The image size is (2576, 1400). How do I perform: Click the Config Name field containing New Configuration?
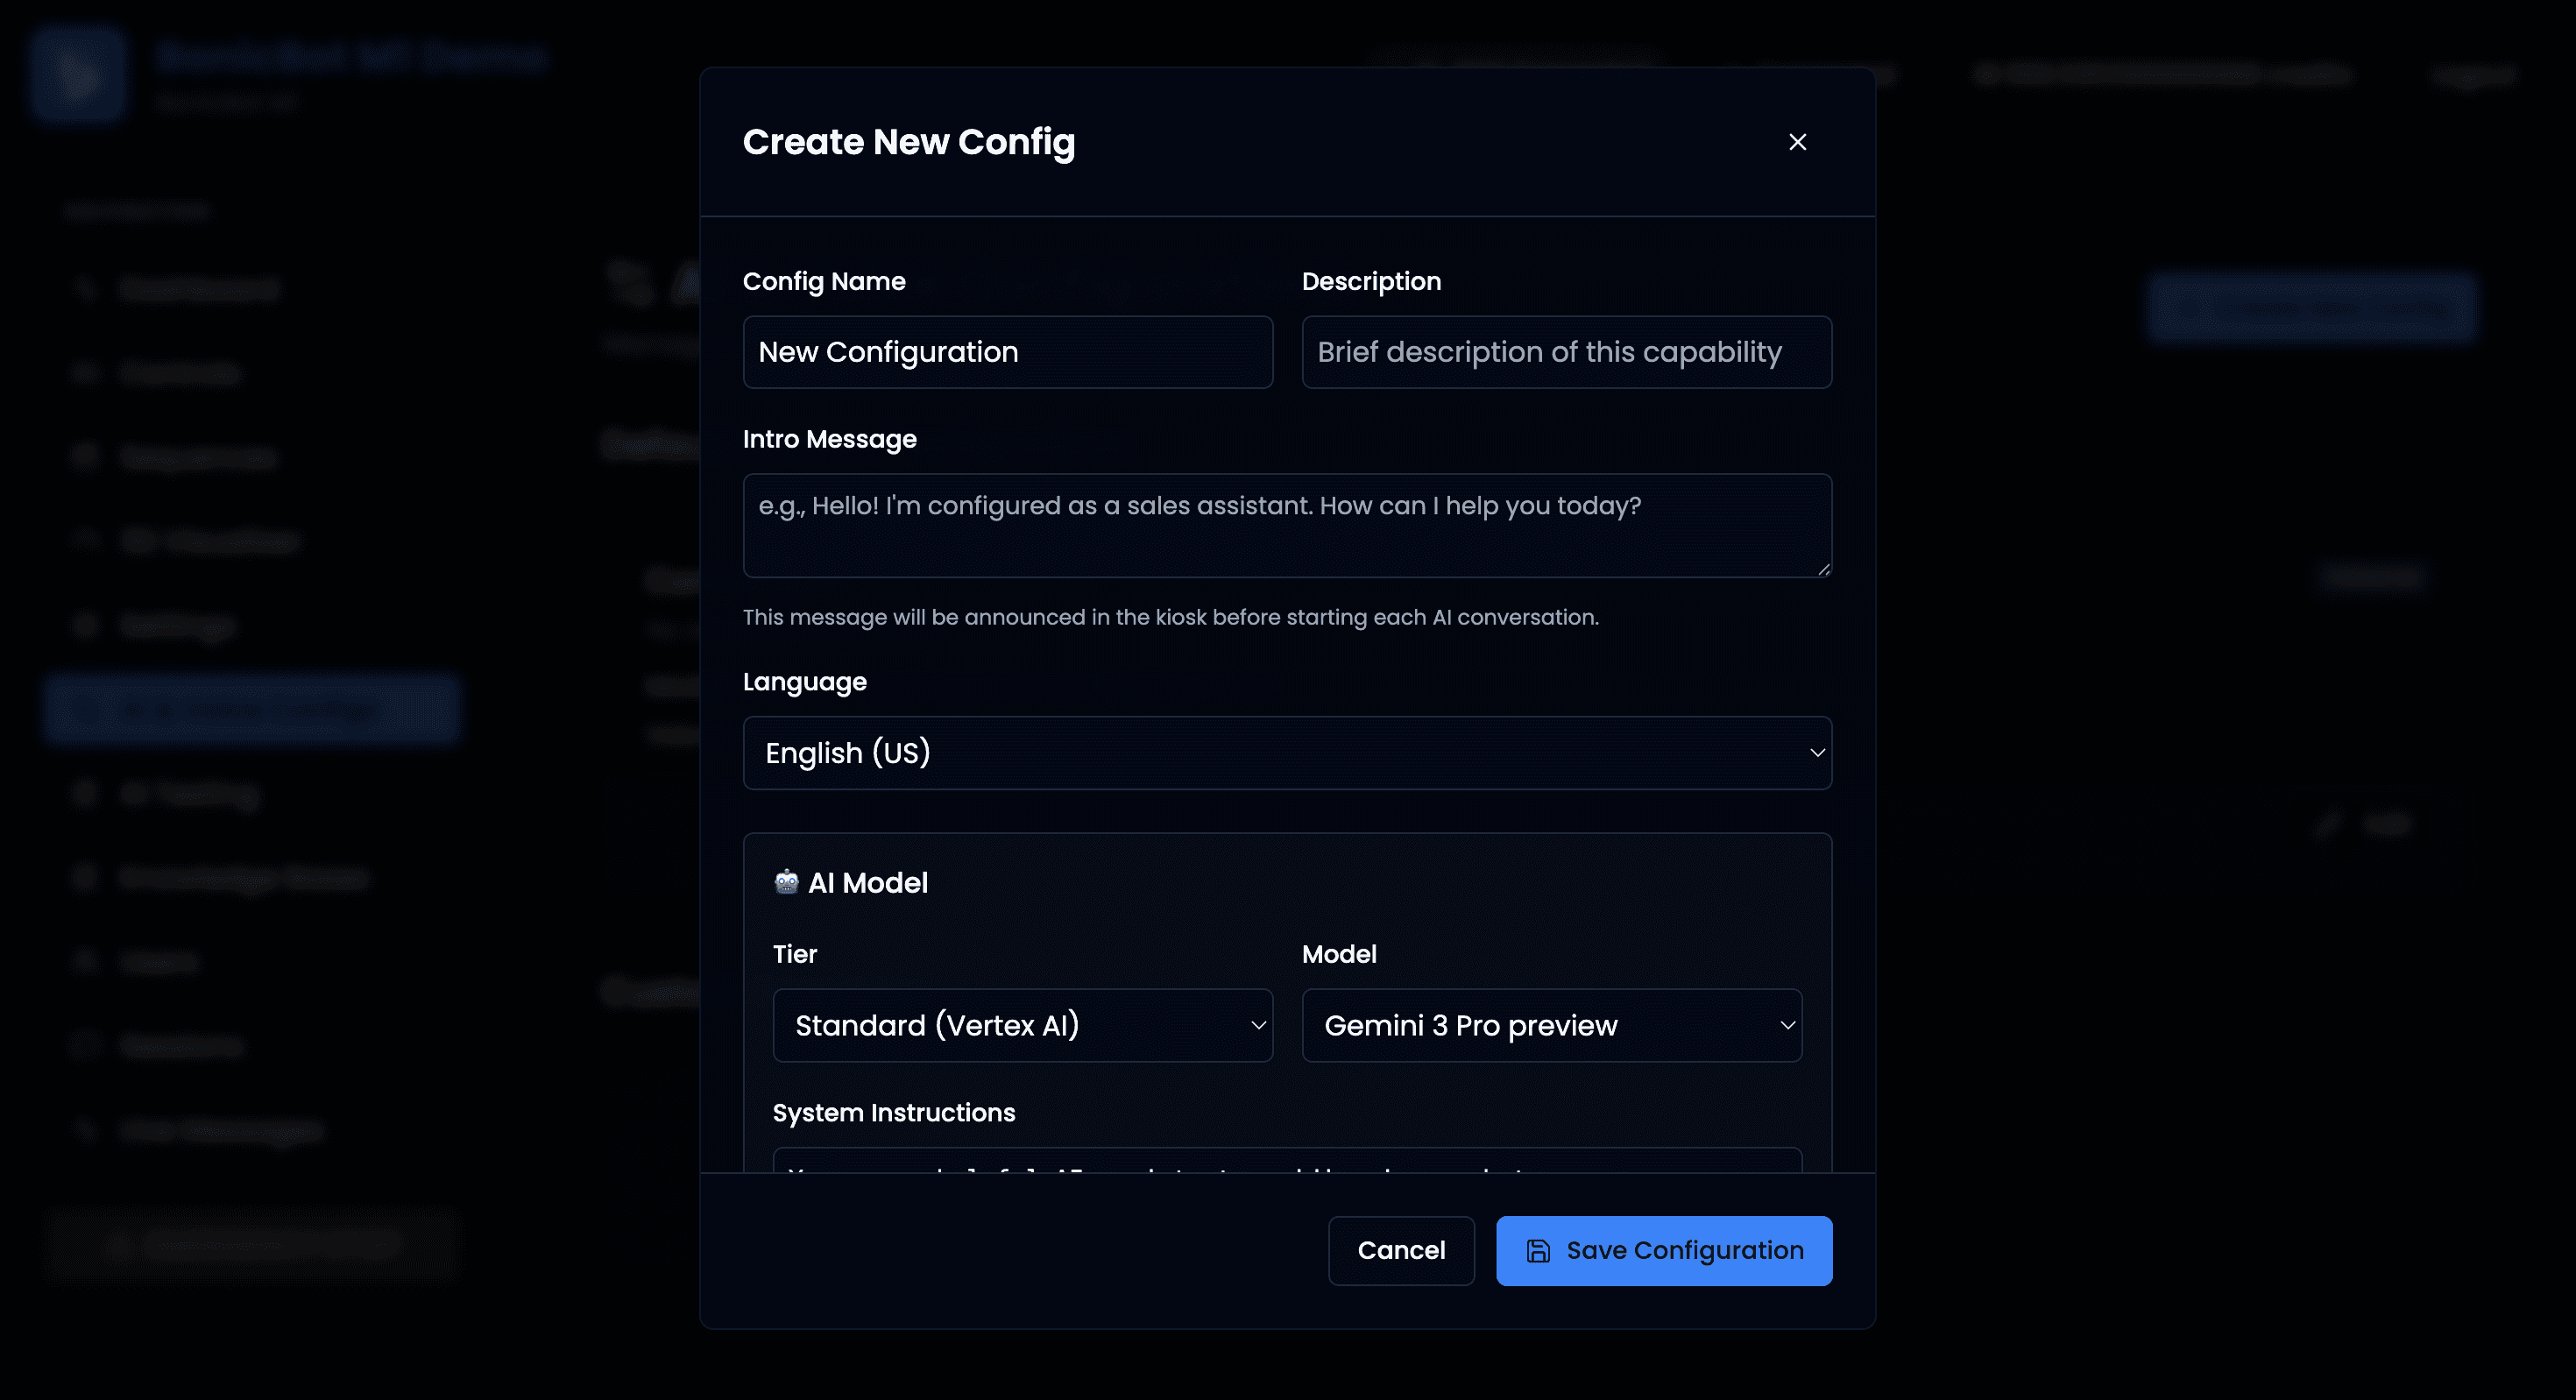click(1007, 352)
